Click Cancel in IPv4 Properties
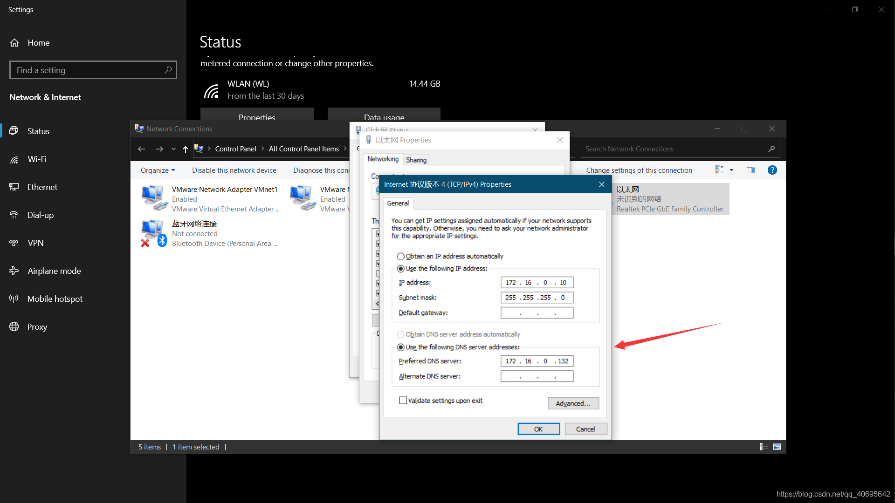Screen dimensions: 895x503 (585, 429)
